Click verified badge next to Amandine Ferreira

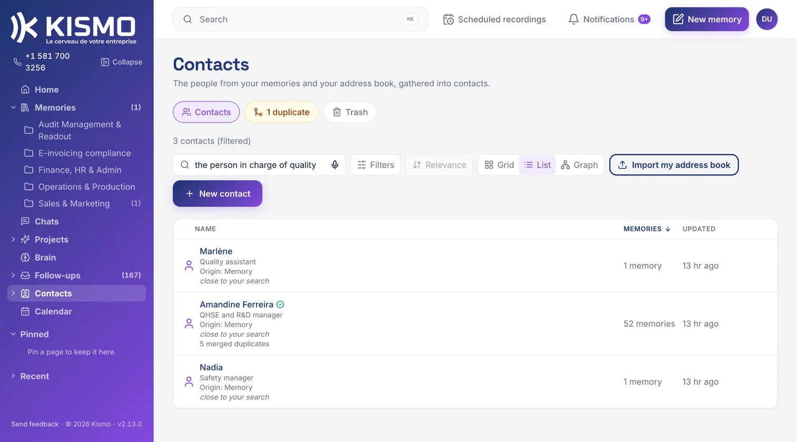(x=280, y=305)
